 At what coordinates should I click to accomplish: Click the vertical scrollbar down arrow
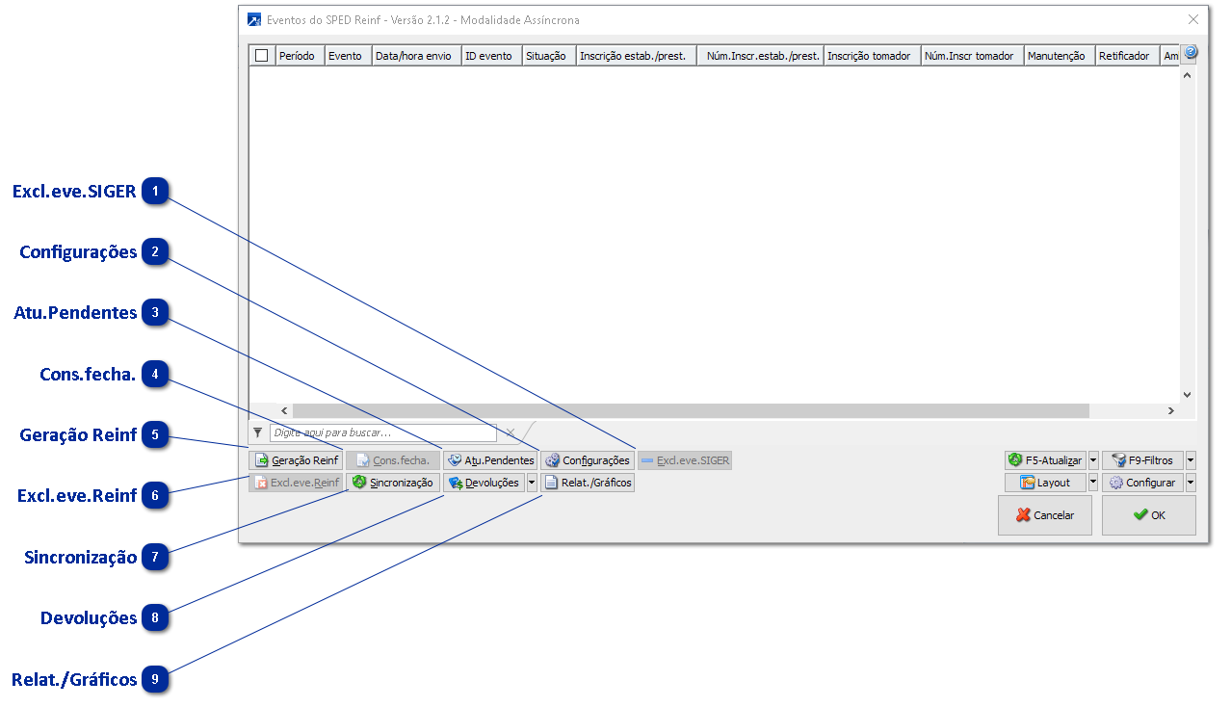pyautogui.click(x=1187, y=394)
